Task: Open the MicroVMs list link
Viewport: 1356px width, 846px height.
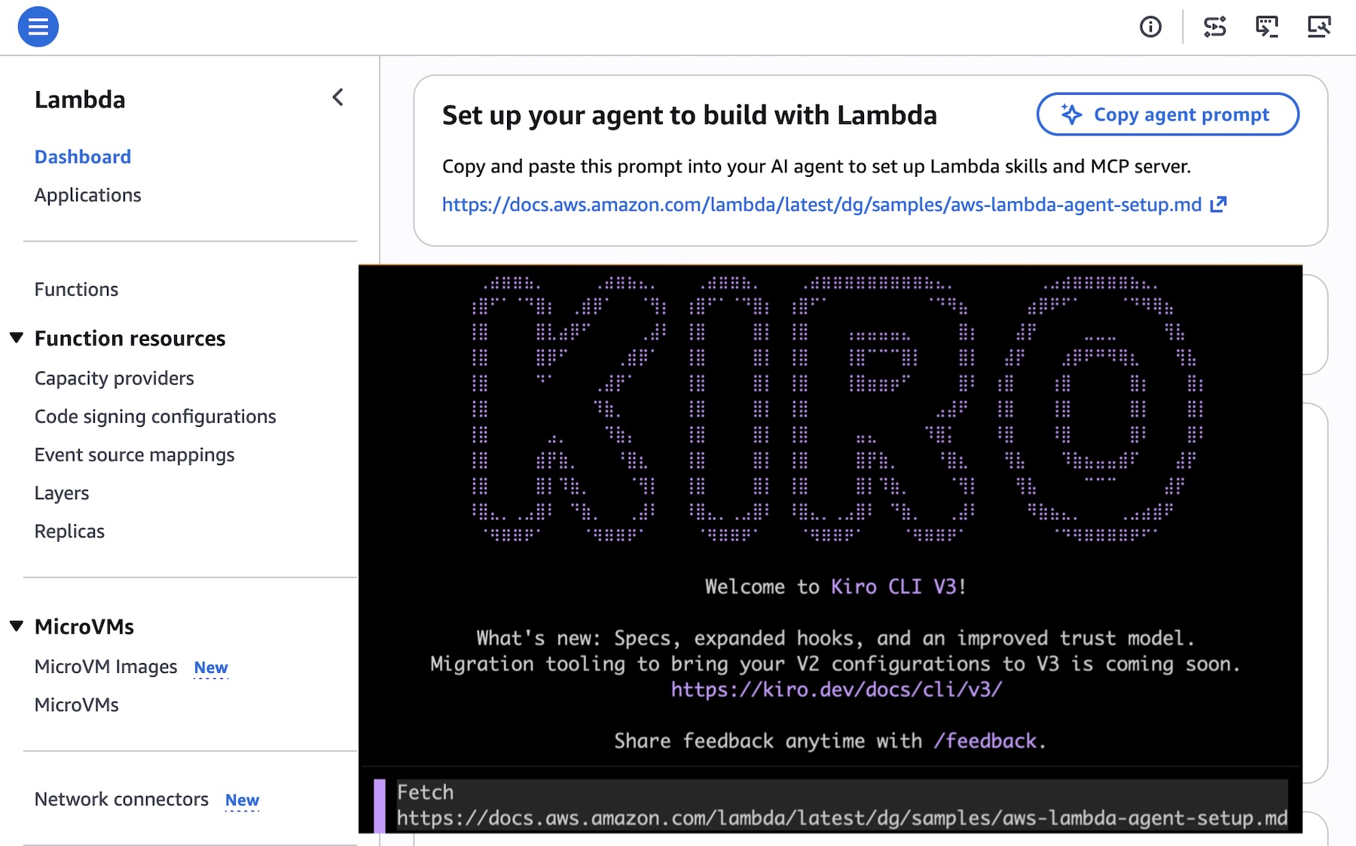Action: click(x=77, y=705)
